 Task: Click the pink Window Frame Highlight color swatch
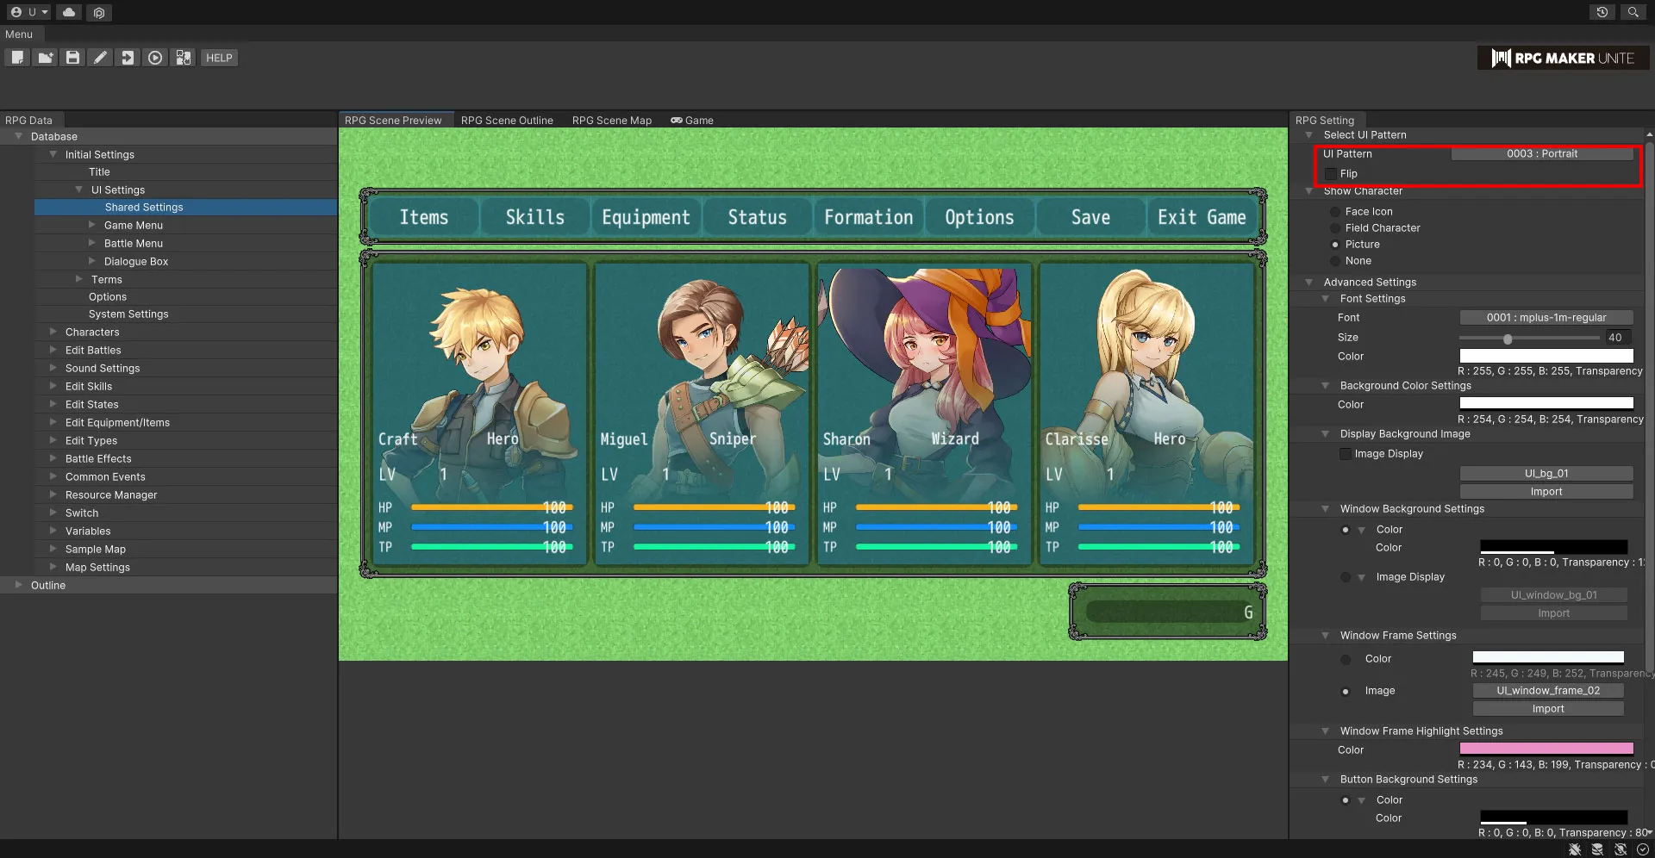(x=1546, y=749)
